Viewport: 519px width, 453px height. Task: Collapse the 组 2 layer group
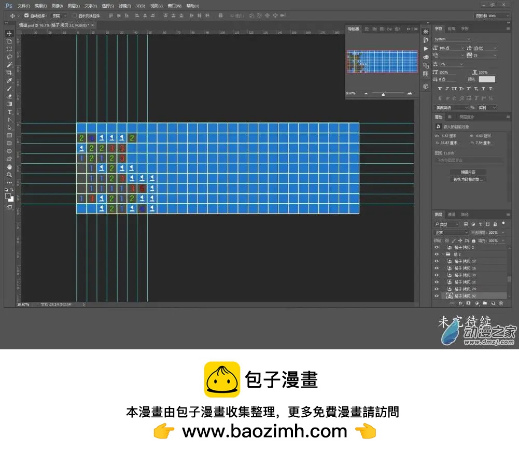pyautogui.click(x=442, y=254)
